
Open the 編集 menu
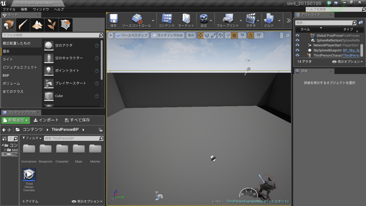pyautogui.click(x=24, y=9)
